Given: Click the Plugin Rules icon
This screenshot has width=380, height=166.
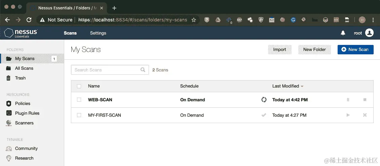Looking at the screenshot, I should point(9,113).
